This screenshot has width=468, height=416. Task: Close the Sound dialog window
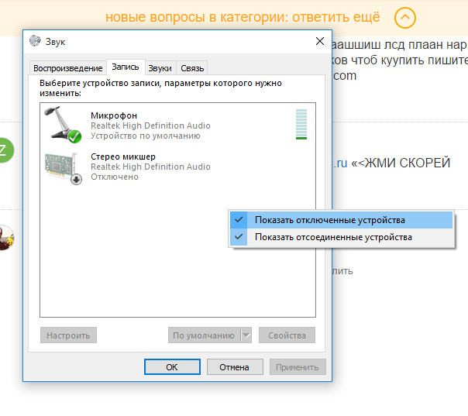(x=320, y=41)
